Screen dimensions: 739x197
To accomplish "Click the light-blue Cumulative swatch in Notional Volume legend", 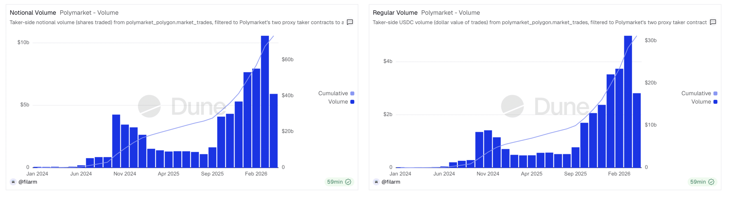I will point(352,93).
